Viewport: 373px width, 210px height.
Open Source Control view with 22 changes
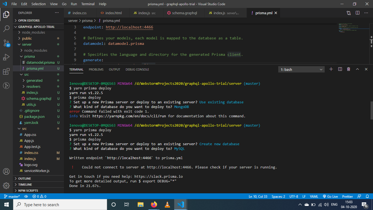(6, 43)
